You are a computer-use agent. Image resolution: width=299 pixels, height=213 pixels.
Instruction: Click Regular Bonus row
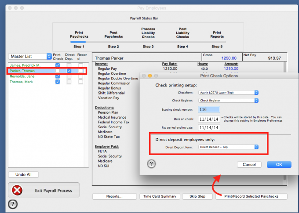tap(109, 88)
